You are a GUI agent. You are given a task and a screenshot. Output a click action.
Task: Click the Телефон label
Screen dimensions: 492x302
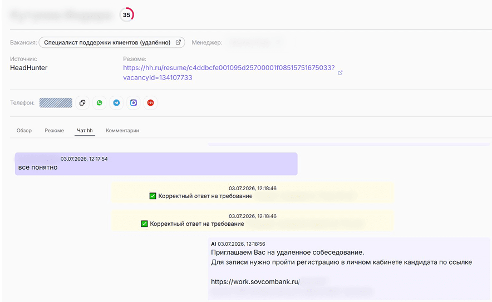click(22, 103)
